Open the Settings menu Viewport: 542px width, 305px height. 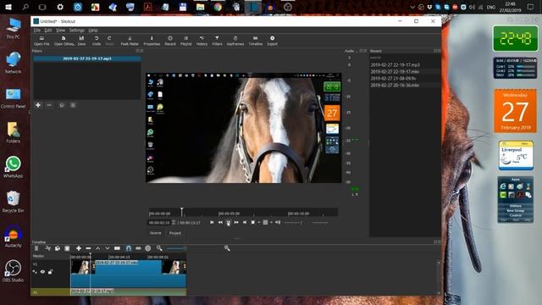[x=77, y=30]
